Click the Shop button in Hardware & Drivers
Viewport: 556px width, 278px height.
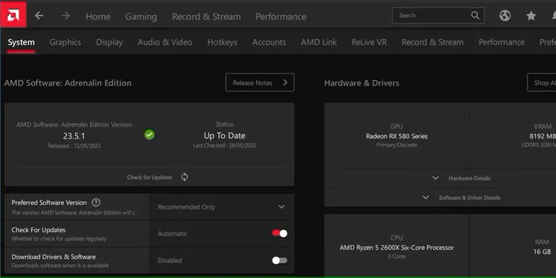[542, 83]
